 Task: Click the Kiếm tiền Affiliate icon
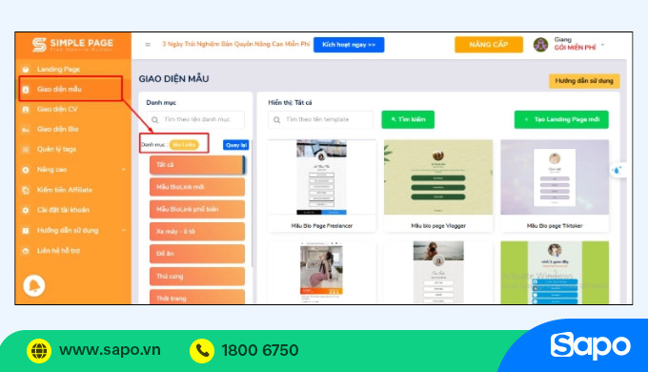(26, 191)
